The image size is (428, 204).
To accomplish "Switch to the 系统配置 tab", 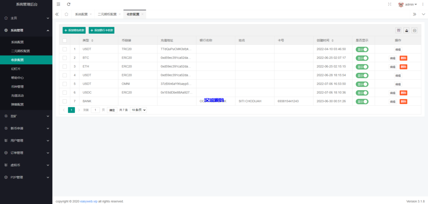I will [81, 14].
